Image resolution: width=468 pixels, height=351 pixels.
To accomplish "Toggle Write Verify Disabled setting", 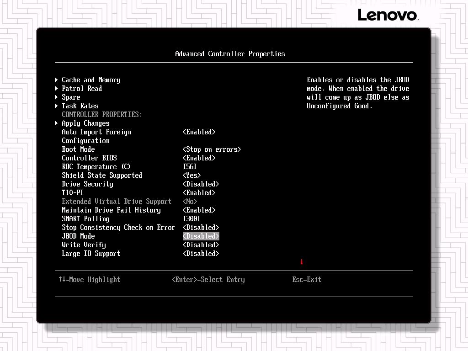I will click(201, 245).
